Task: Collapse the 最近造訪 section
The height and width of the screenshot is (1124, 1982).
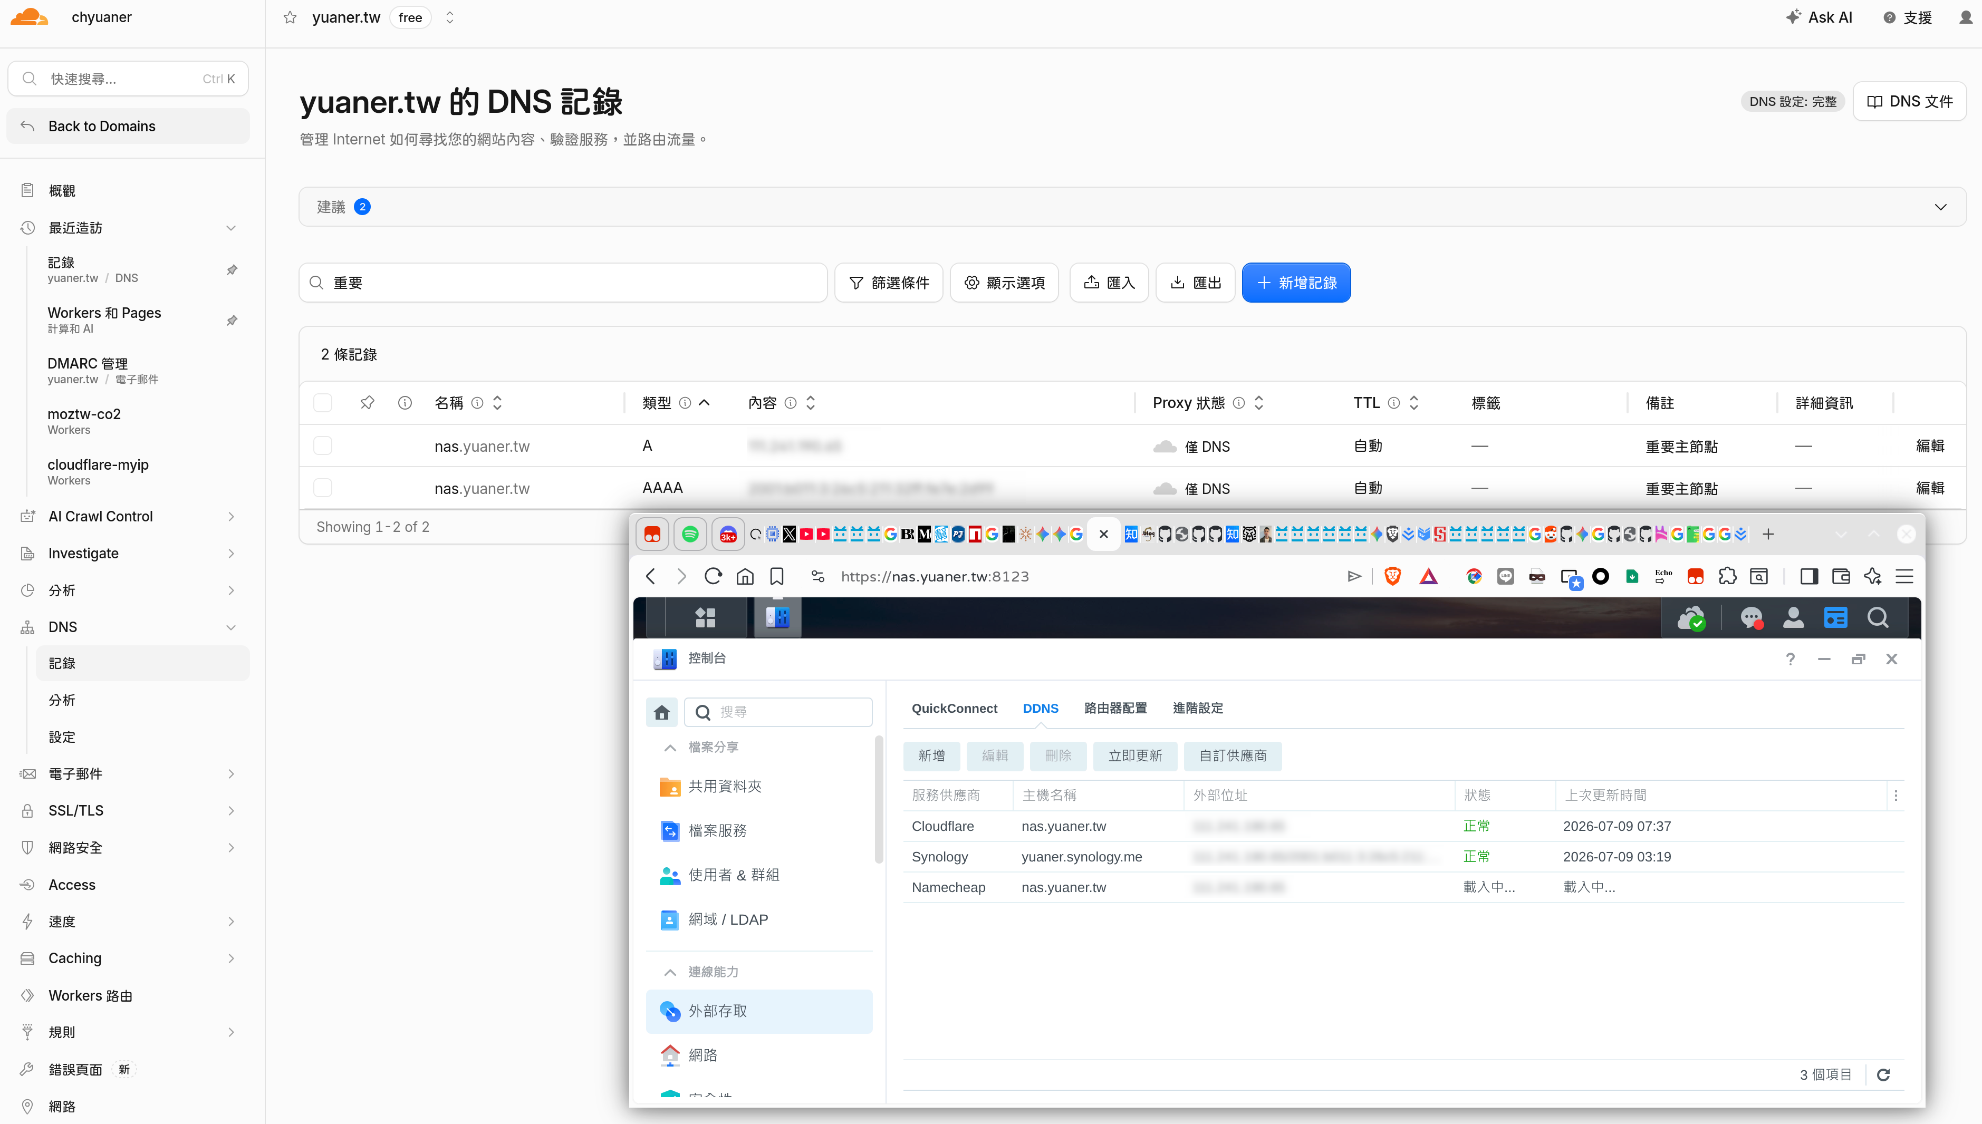Action: 231,228
